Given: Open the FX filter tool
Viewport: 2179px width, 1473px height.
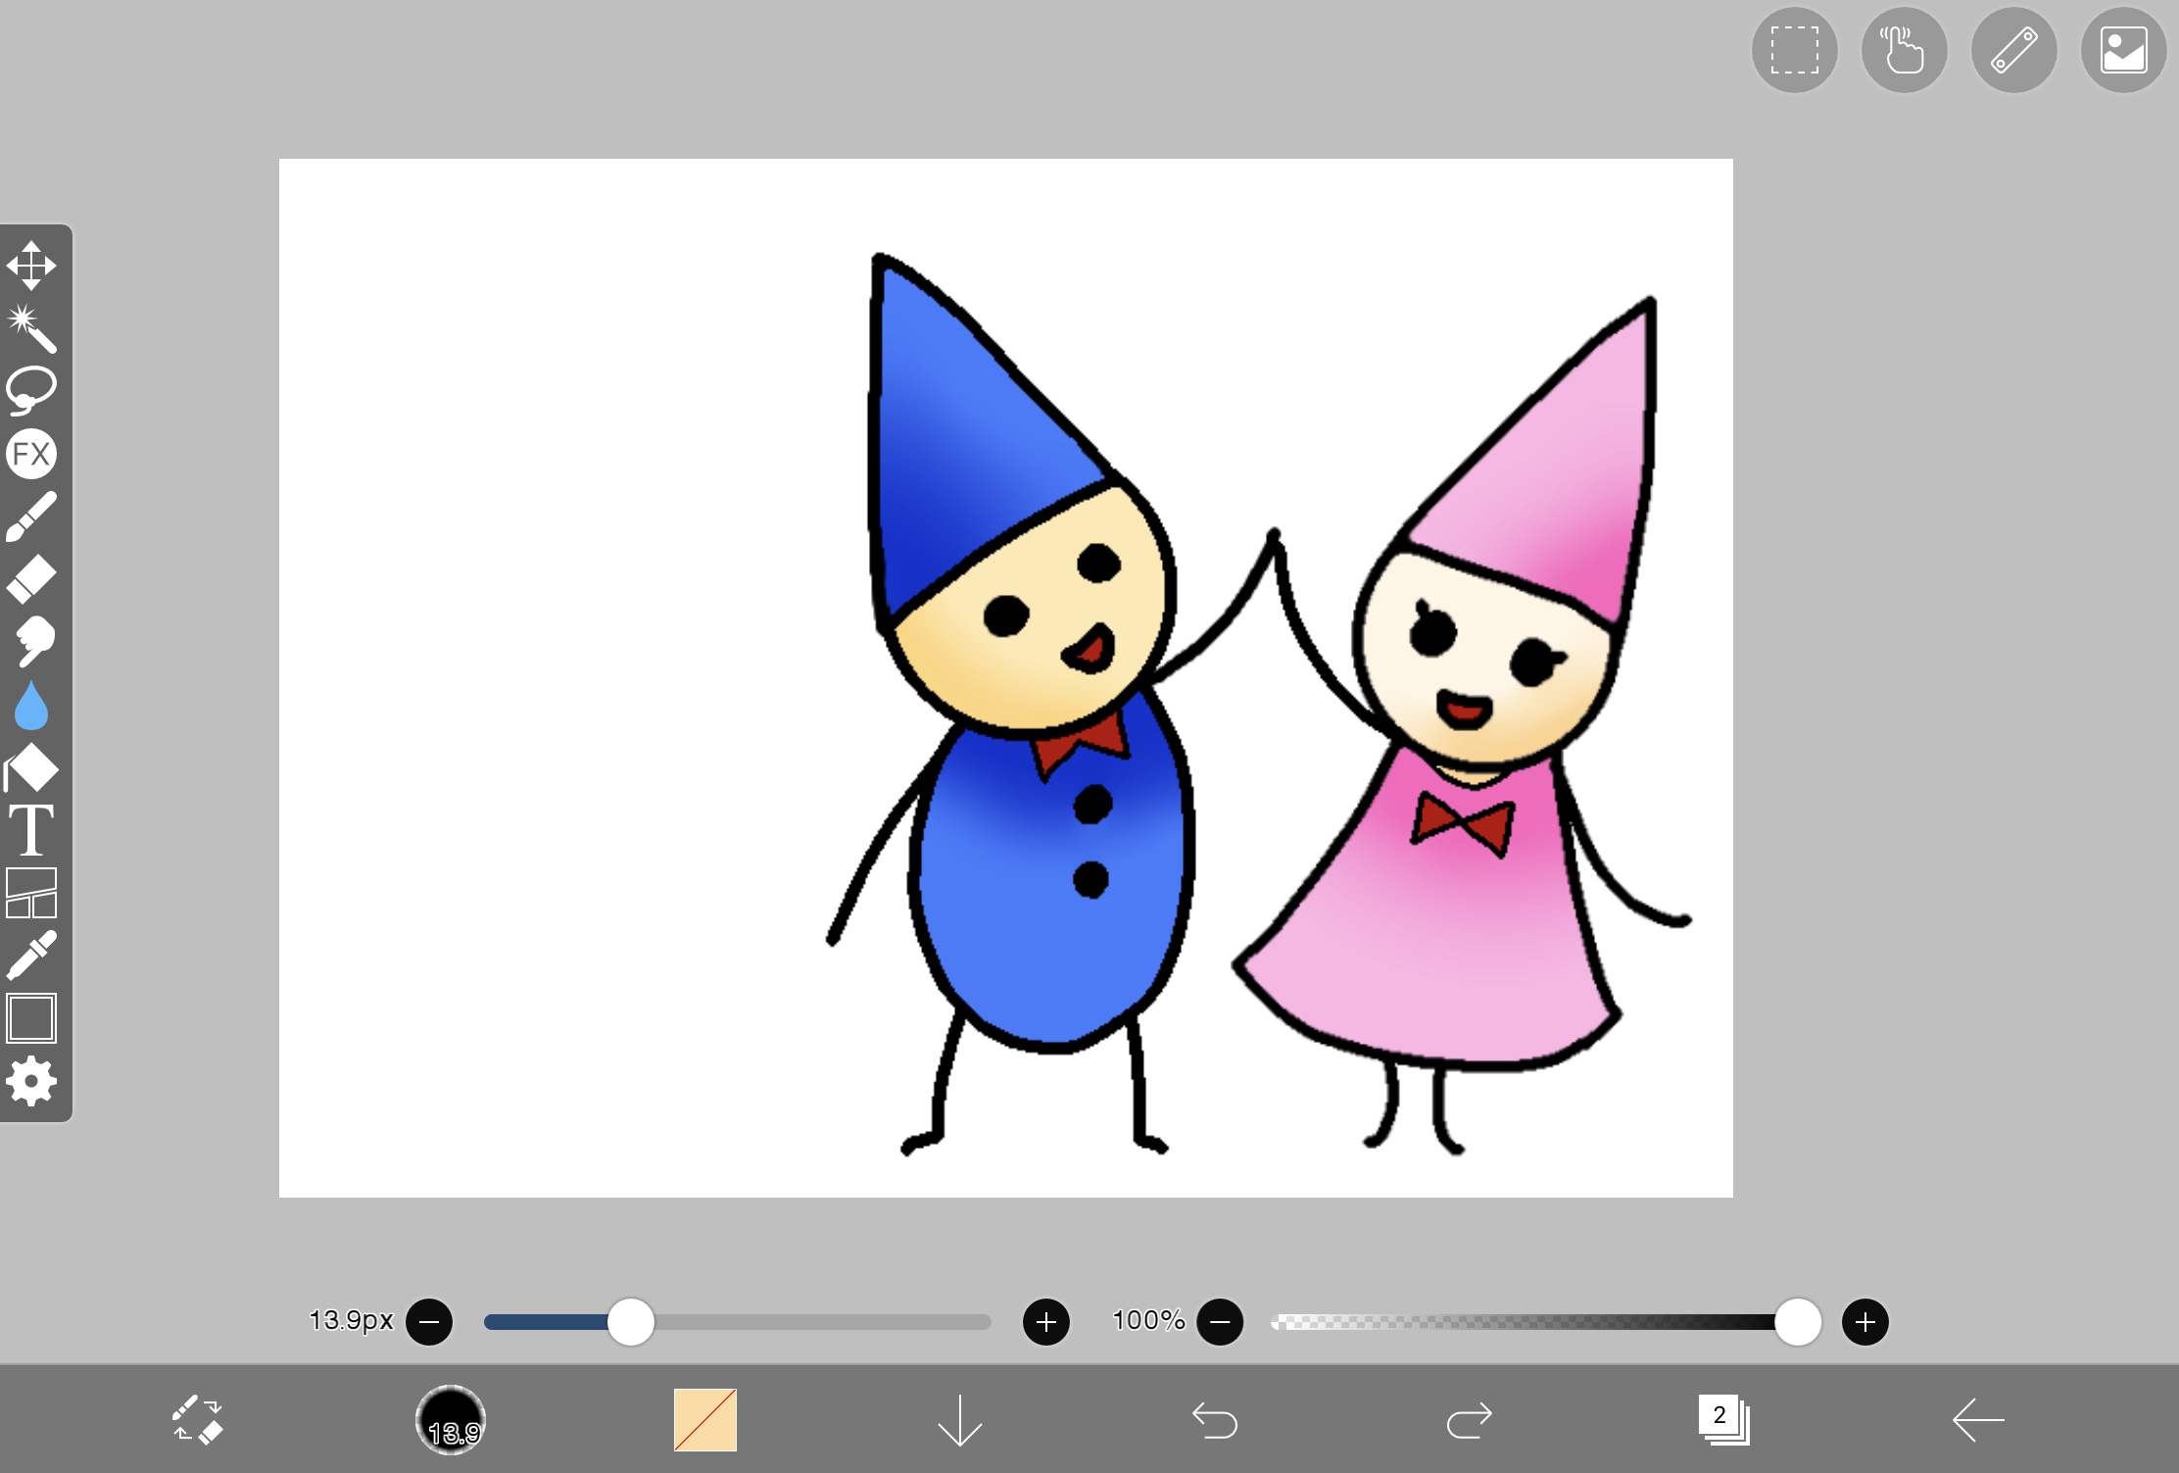Looking at the screenshot, I should [31, 454].
